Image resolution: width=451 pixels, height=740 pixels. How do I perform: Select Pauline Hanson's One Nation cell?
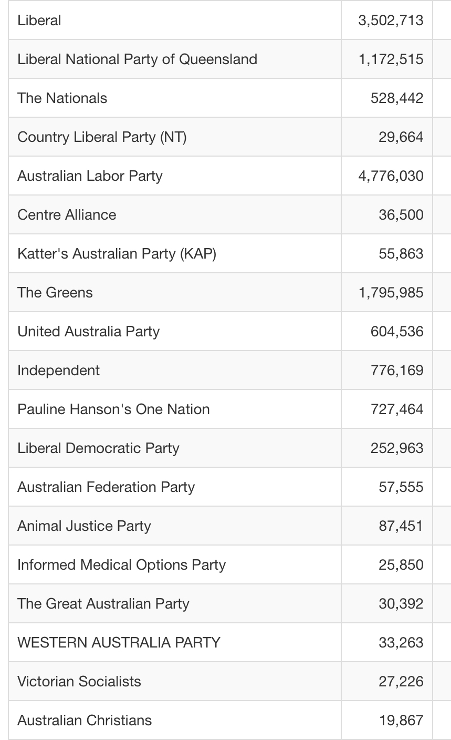click(175, 409)
